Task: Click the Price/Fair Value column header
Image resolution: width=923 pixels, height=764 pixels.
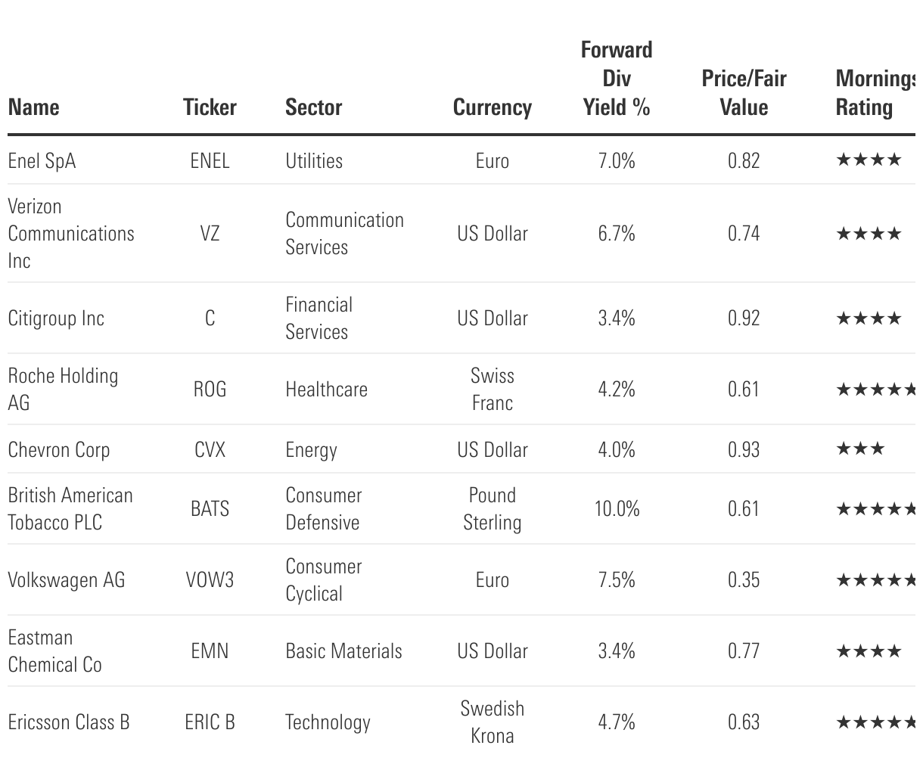Action: (x=744, y=93)
